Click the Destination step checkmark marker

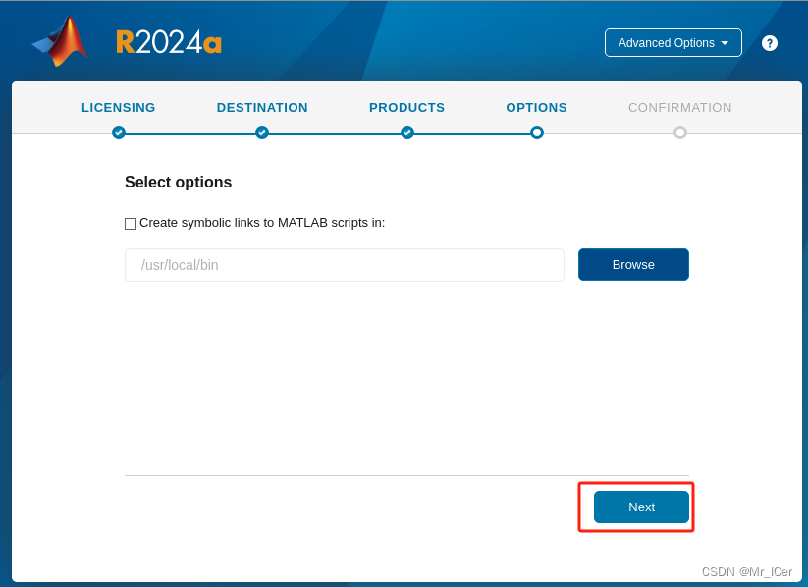tap(262, 133)
